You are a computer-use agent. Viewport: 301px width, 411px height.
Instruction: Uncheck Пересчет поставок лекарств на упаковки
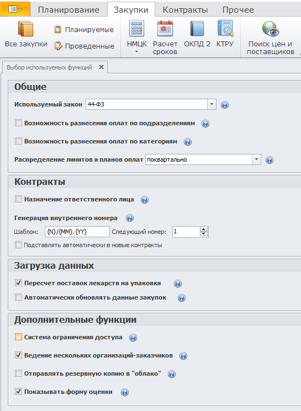point(18,283)
